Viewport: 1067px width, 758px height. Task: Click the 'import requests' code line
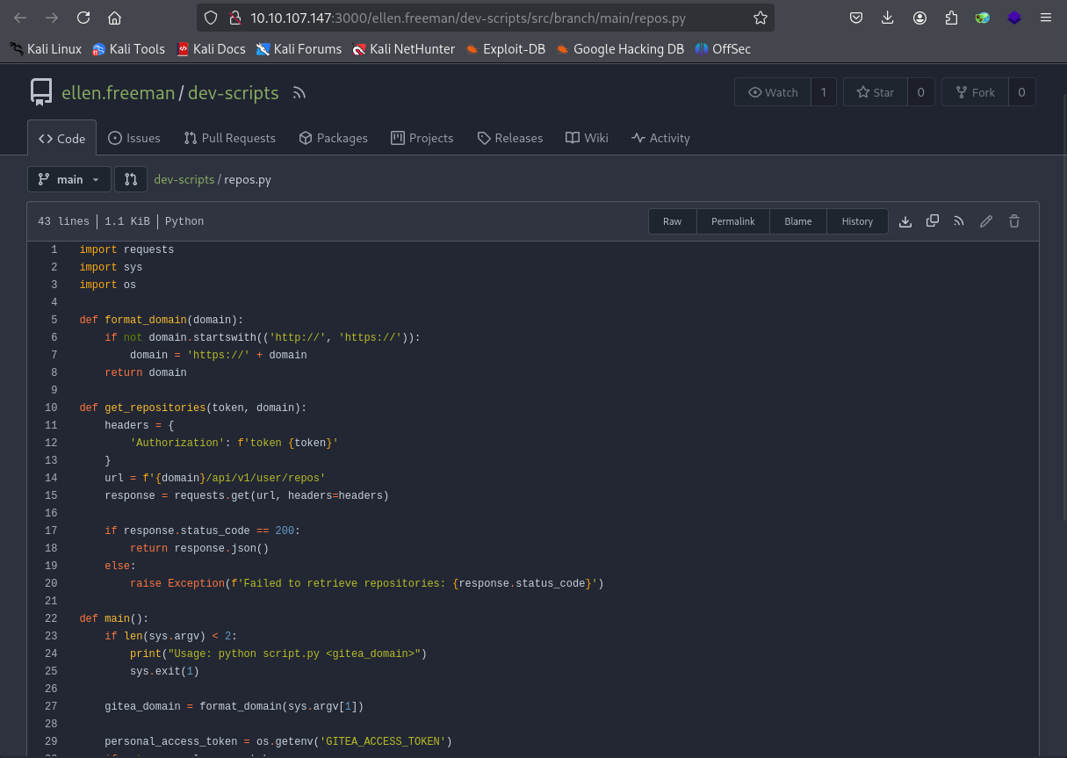[x=126, y=249]
